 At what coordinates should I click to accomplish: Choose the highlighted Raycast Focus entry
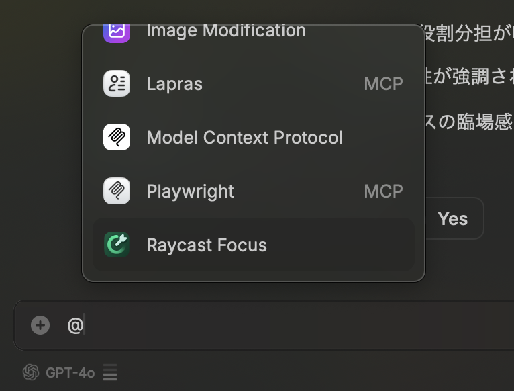(x=254, y=245)
